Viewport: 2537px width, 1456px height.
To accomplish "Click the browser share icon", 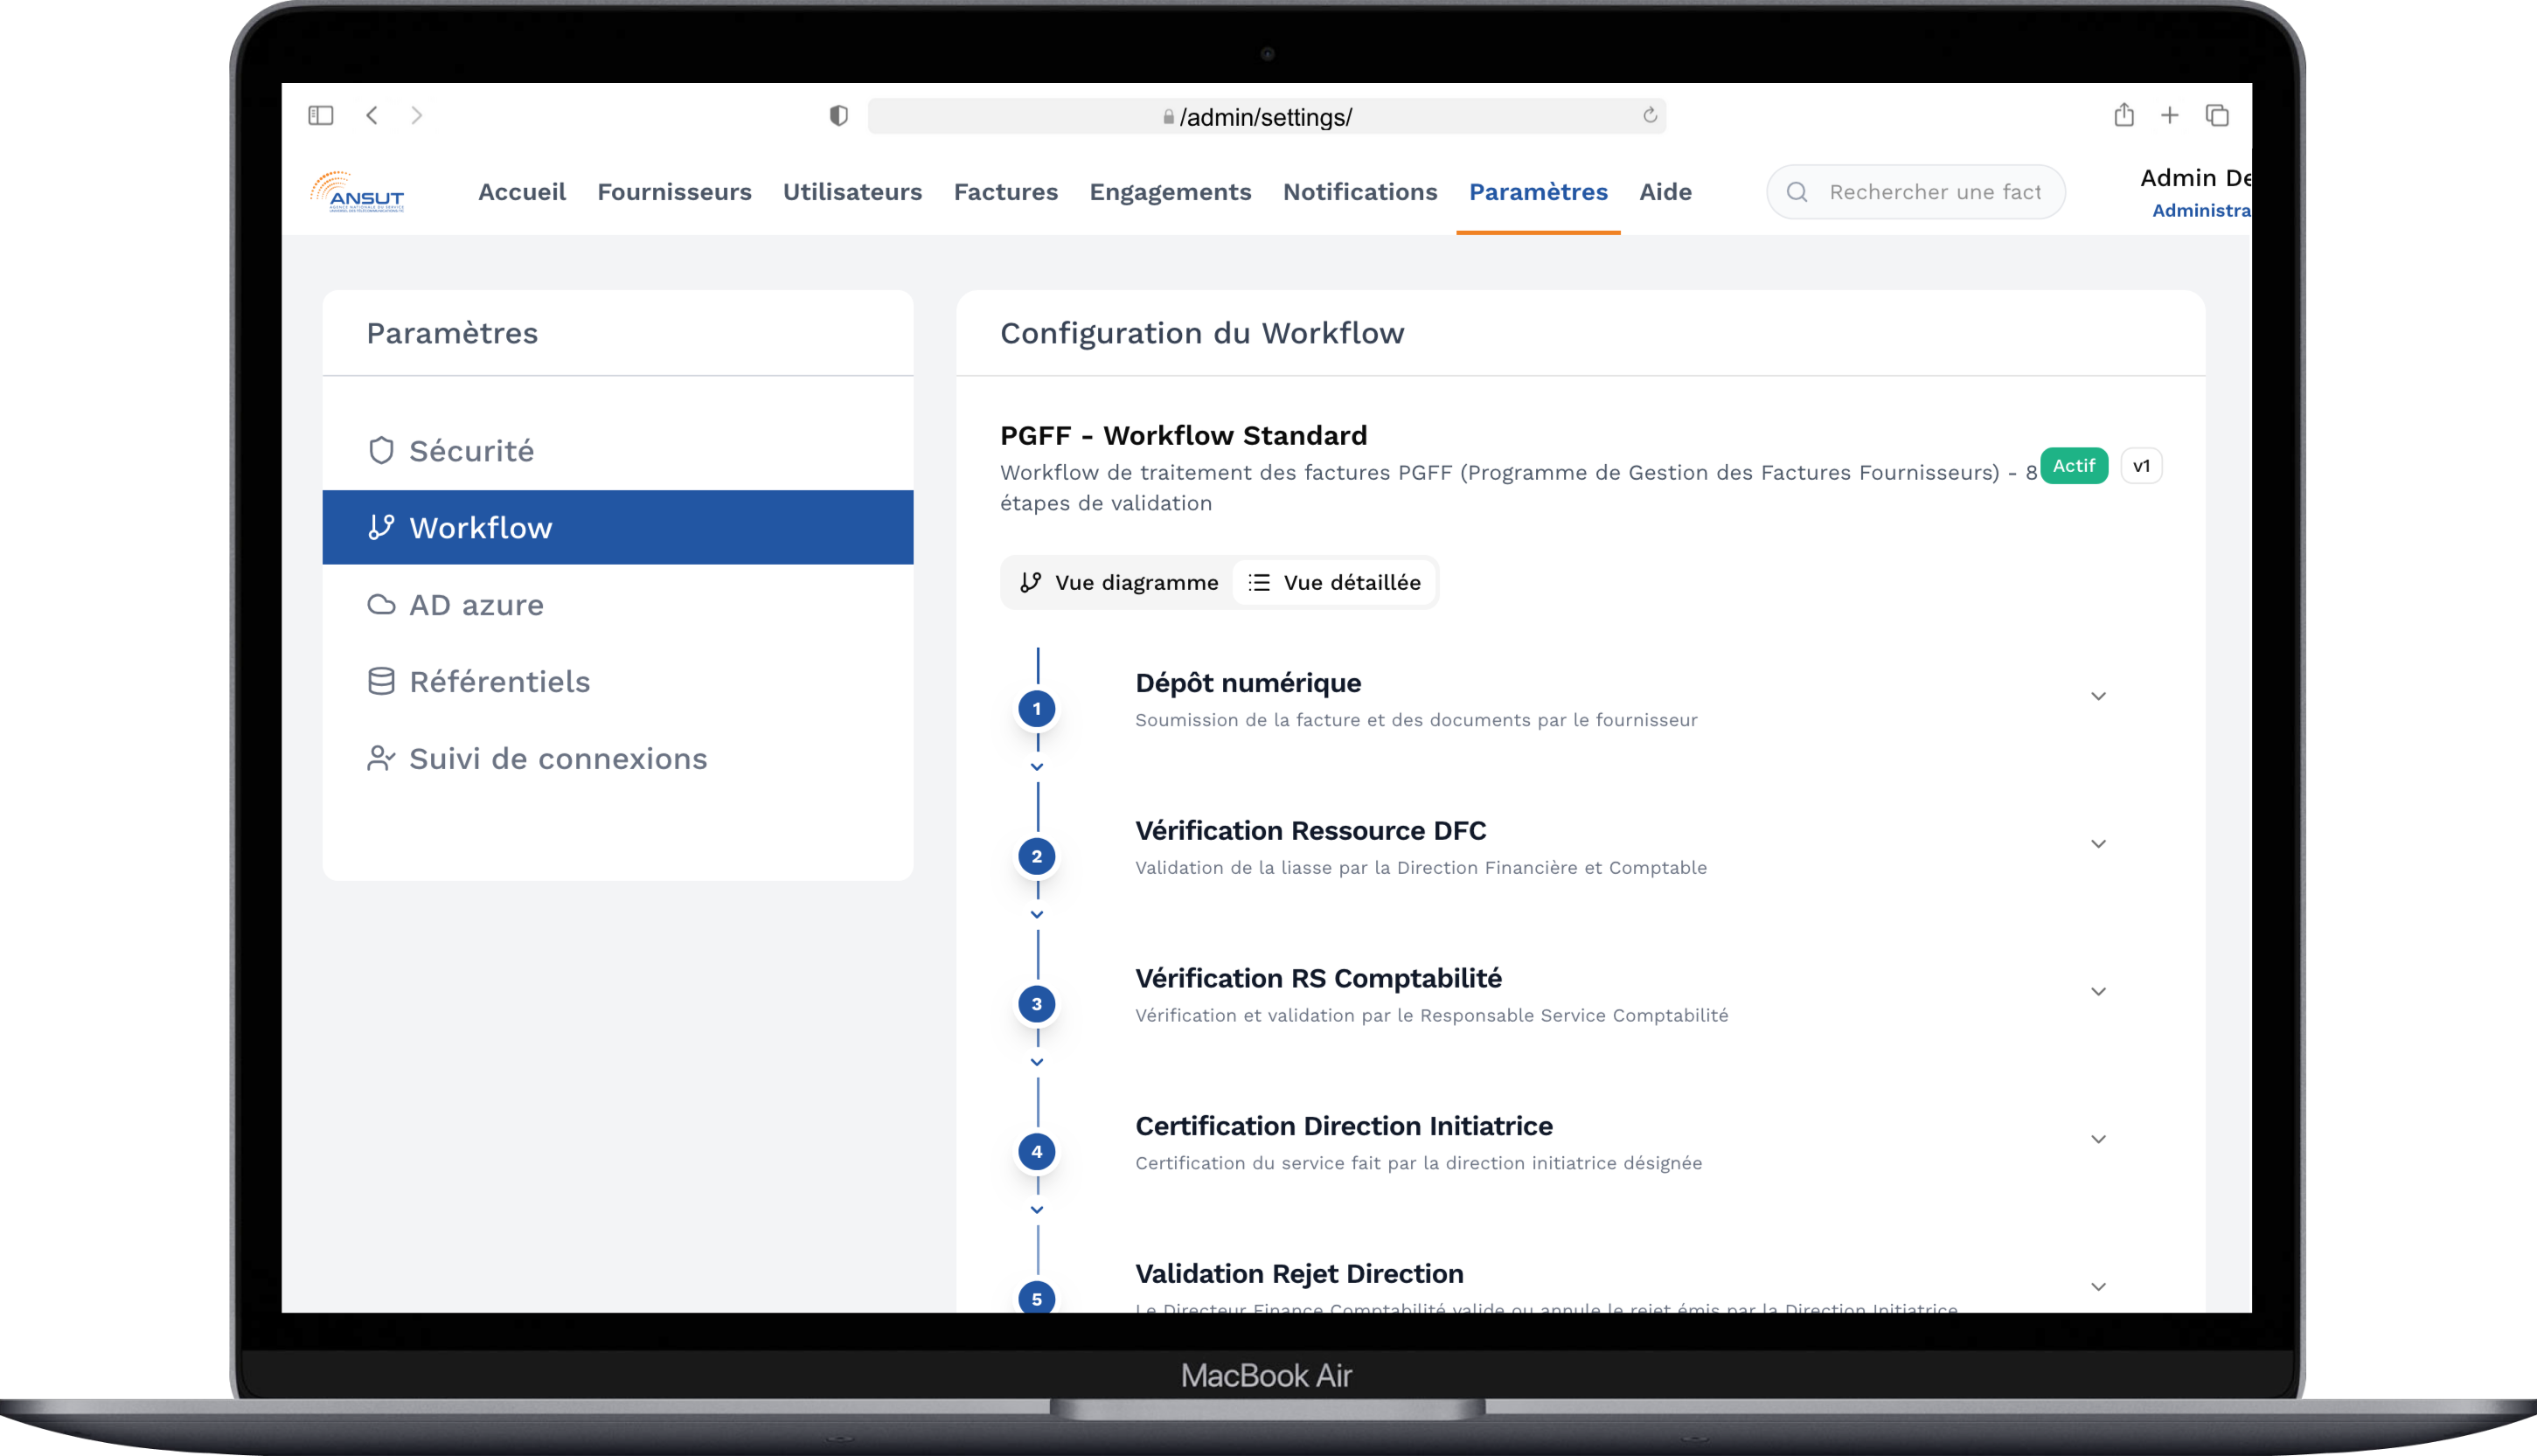I will click(2124, 115).
